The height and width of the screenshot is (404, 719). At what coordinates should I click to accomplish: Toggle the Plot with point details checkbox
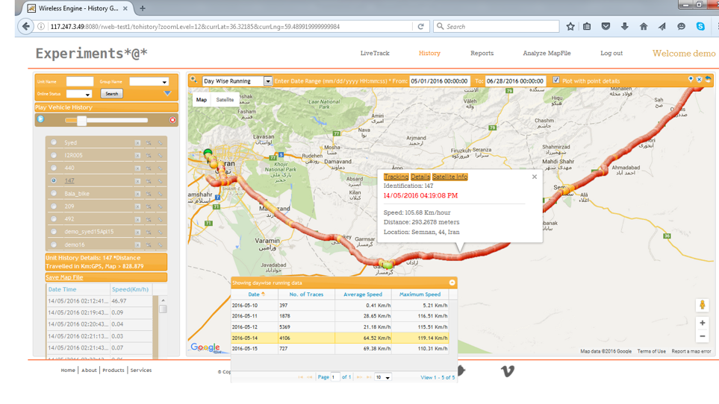point(555,80)
